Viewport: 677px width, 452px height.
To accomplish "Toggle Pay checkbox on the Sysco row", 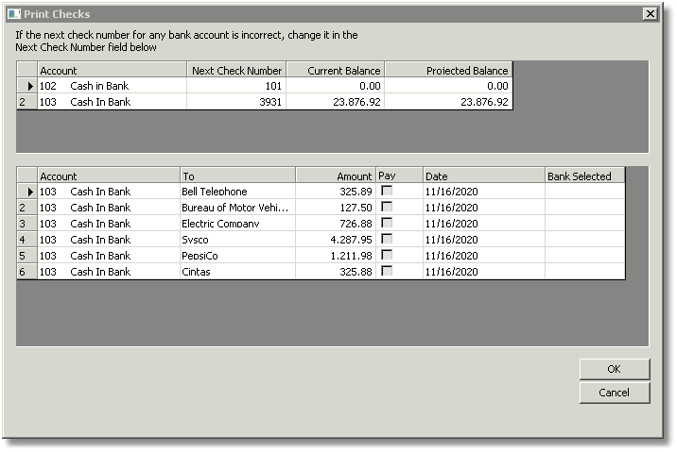I will point(387,239).
